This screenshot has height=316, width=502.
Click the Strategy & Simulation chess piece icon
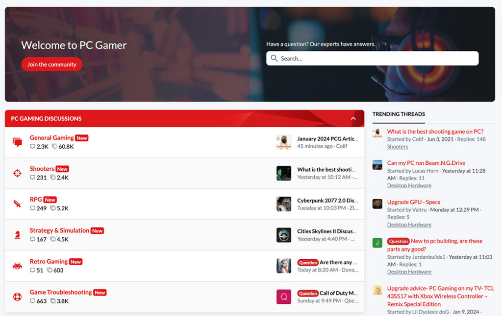[17, 235]
